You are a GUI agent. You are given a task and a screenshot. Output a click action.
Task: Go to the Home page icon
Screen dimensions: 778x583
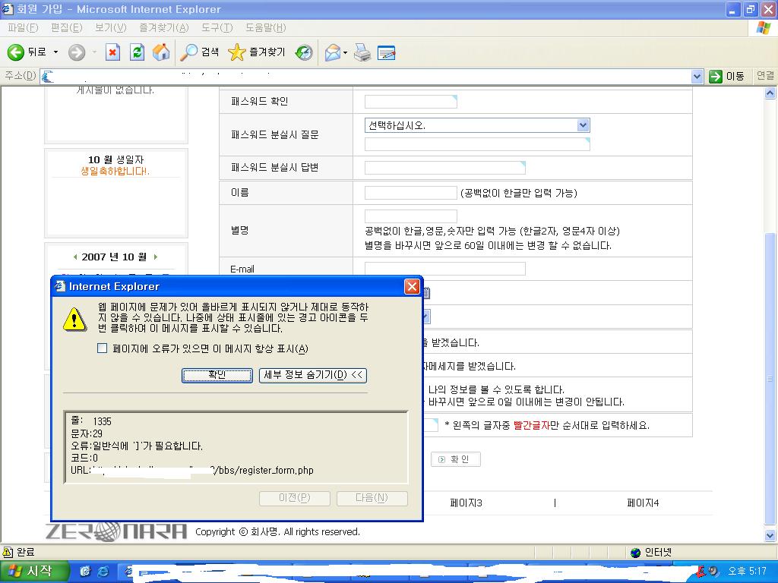[x=161, y=52]
